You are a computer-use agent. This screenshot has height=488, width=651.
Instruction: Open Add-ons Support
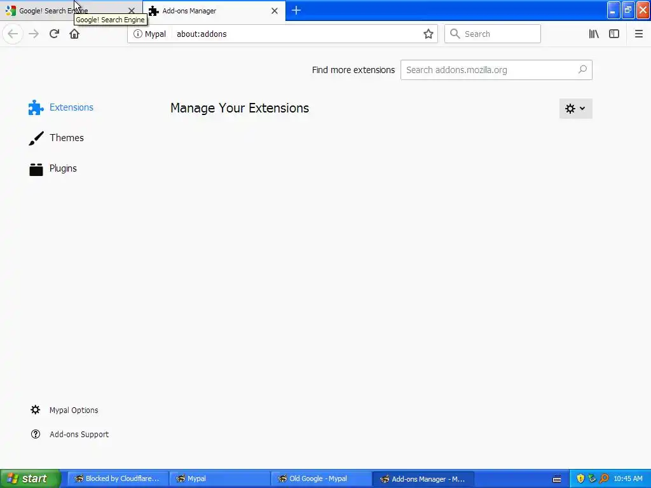pyautogui.click(x=69, y=434)
